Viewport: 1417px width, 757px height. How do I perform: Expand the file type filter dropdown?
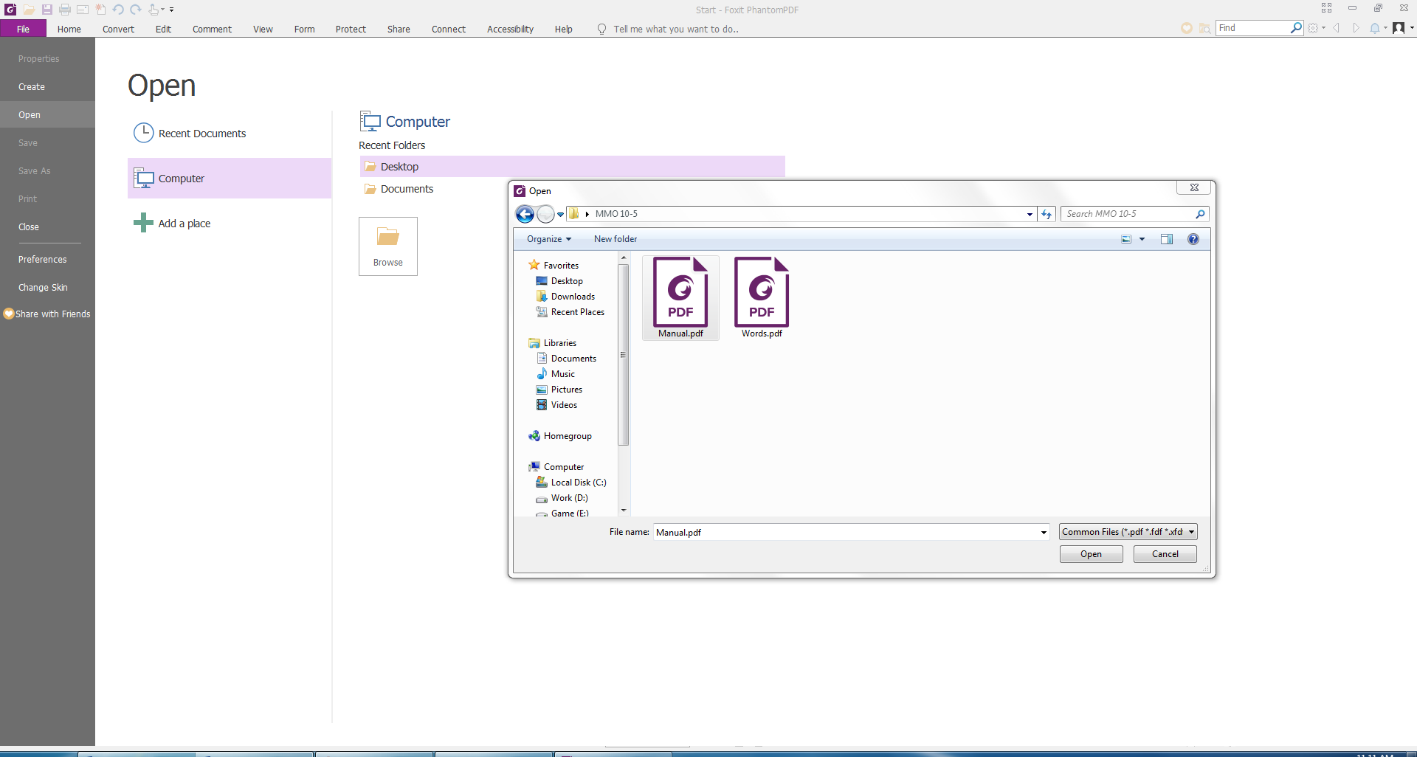[x=1191, y=532]
